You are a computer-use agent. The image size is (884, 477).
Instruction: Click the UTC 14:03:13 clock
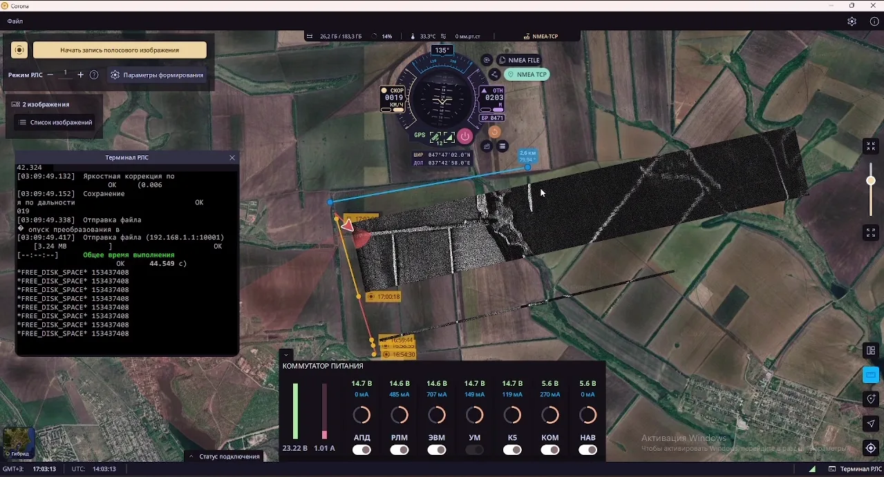(93, 469)
